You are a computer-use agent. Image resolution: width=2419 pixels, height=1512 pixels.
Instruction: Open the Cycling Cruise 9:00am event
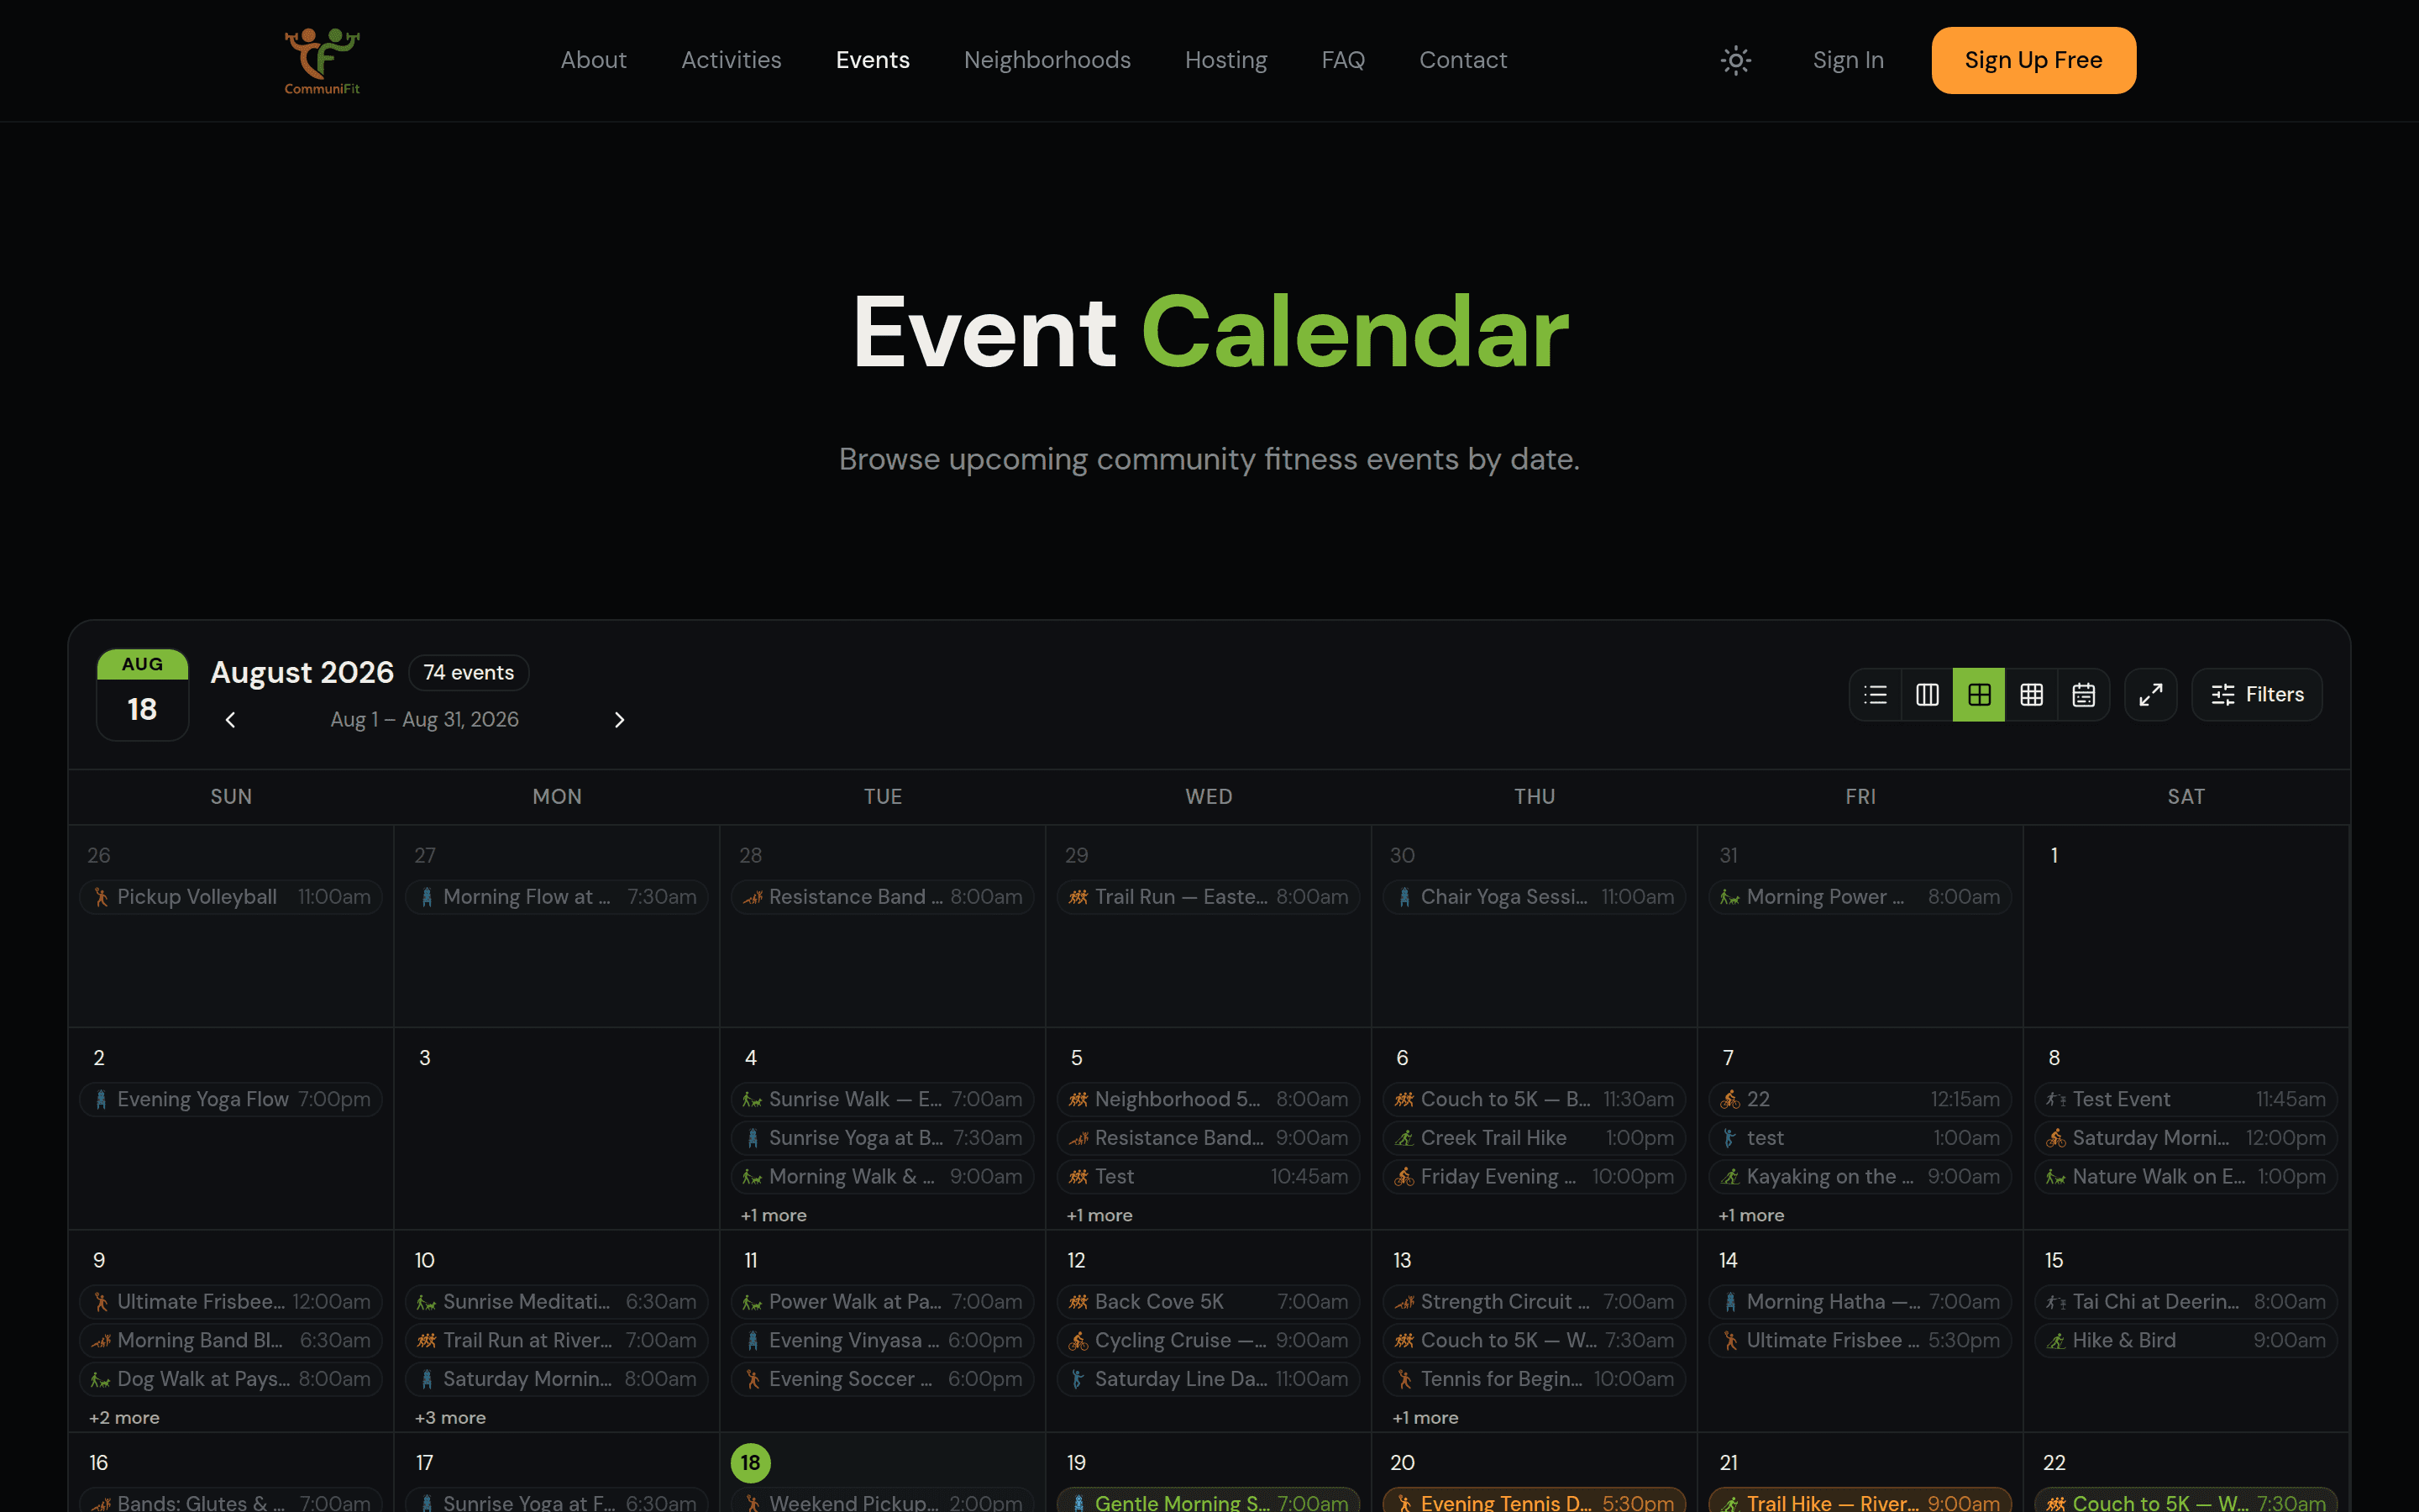tap(1209, 1340)
